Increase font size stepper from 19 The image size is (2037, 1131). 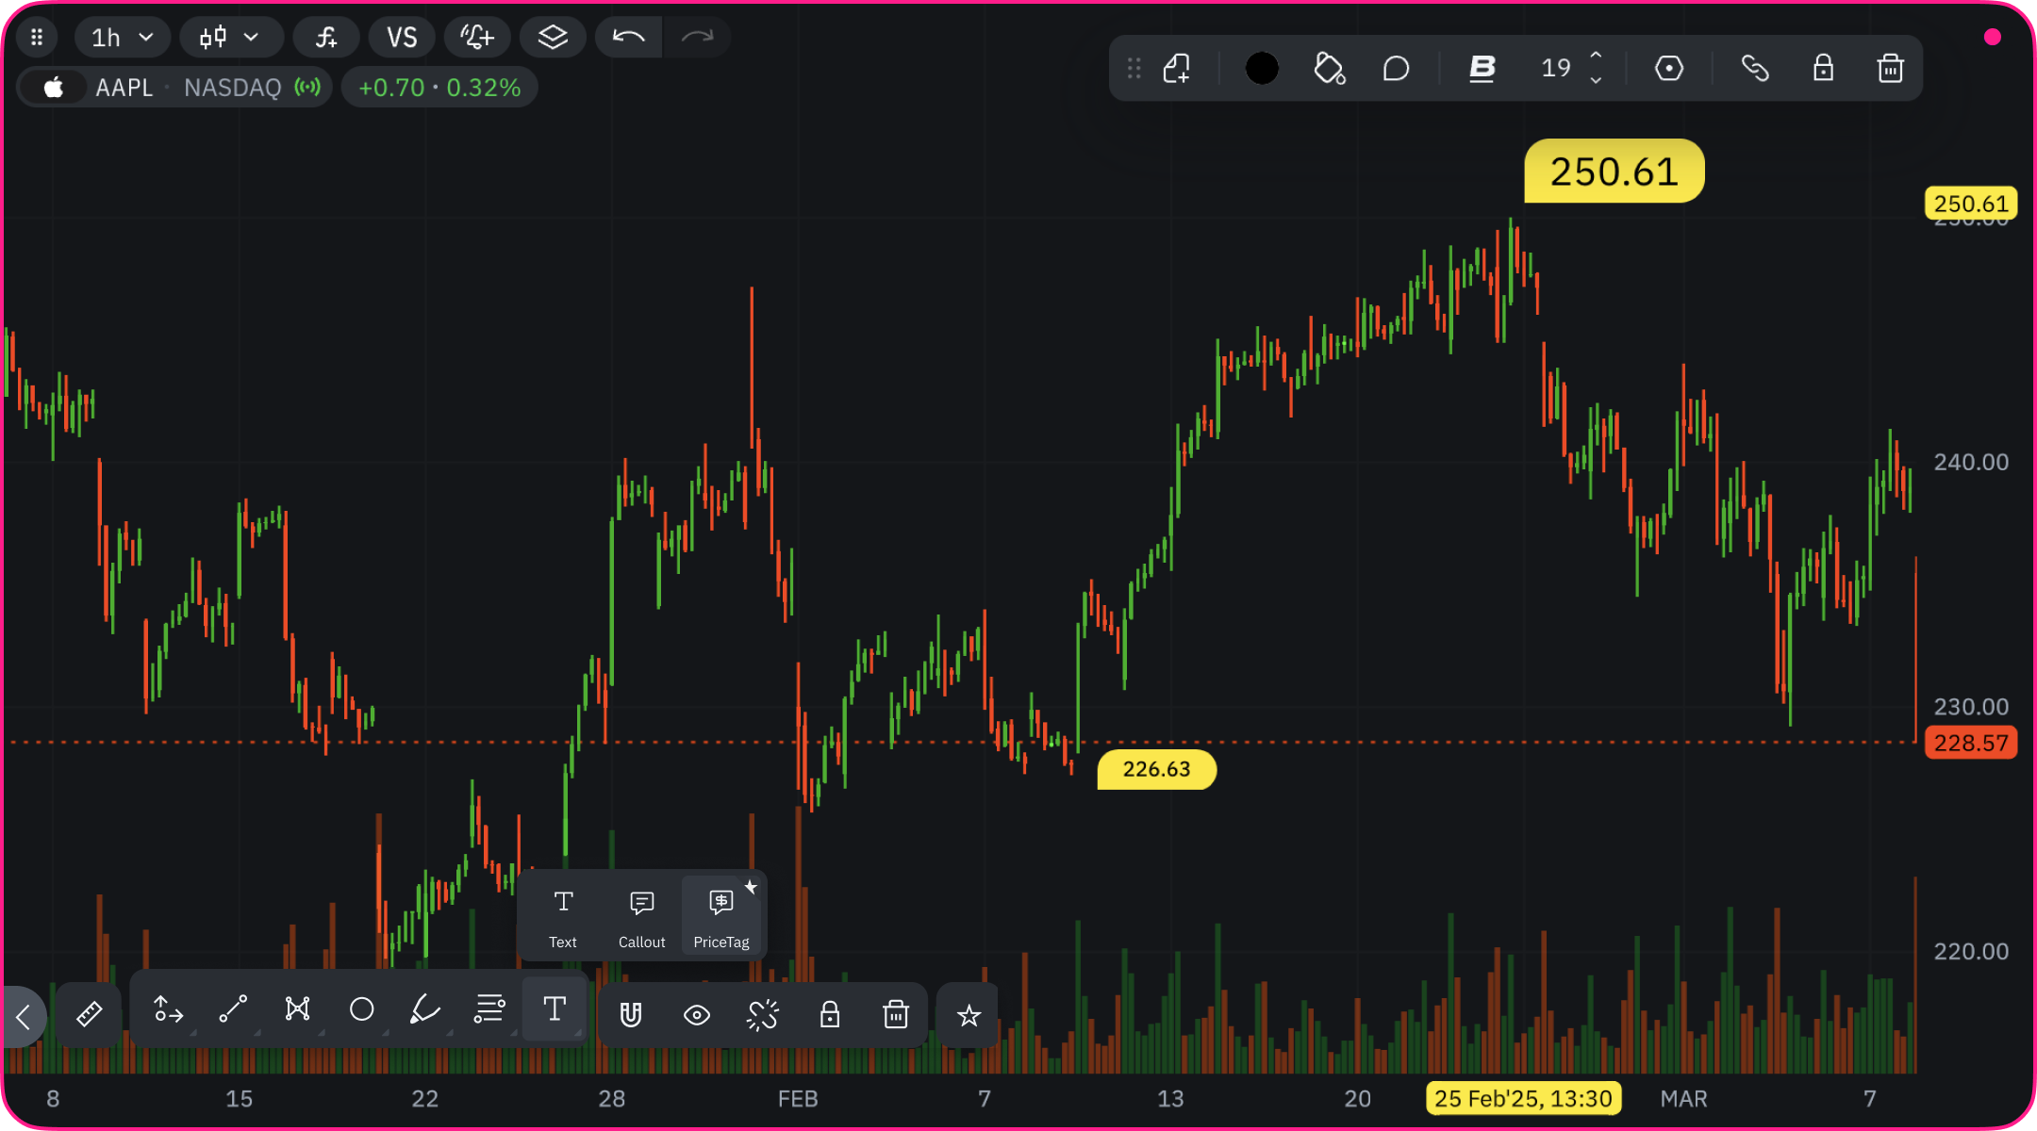coord(1596,56)
